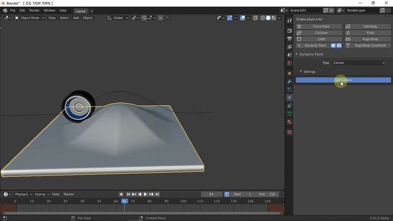
Task: Click the current frame field showing 65
Action: click(x=211, y=194)
